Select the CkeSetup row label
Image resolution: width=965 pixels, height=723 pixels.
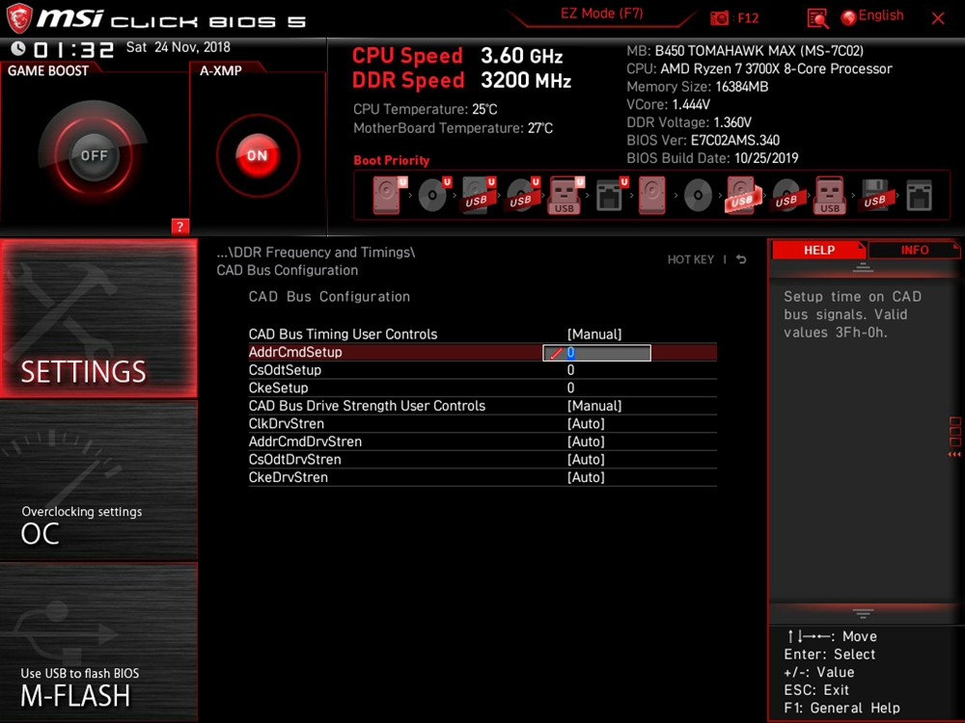278,388
